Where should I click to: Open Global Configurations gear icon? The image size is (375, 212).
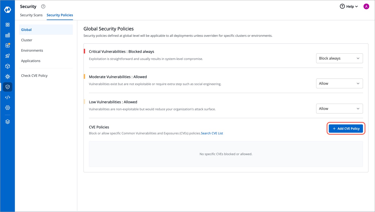coord(8,107)
